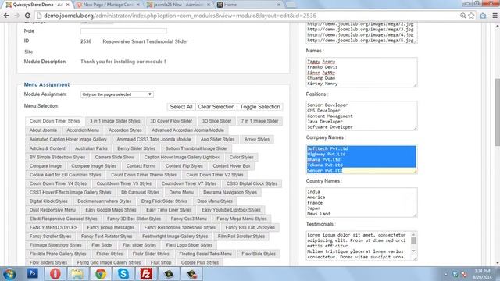This screenshot has width=500, height=281.
Task: Open Skype from the taskbar
Action: (x=123, y=274)
